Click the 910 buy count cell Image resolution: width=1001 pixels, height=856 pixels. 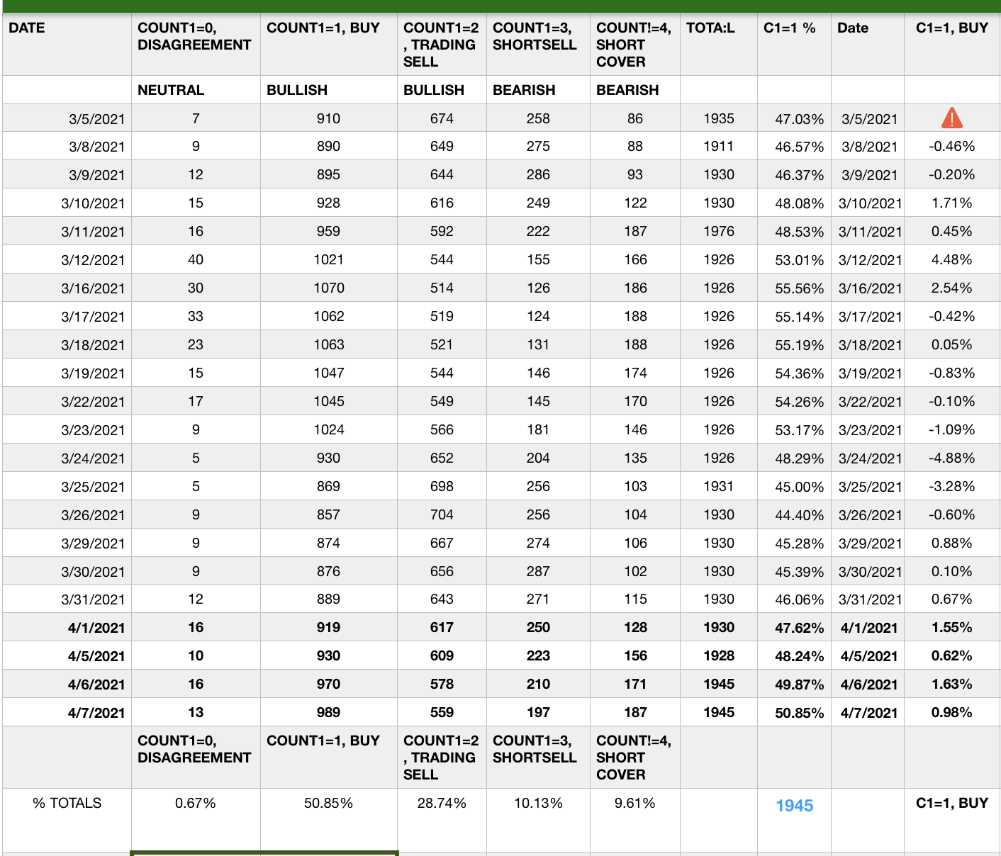point(328,118)
